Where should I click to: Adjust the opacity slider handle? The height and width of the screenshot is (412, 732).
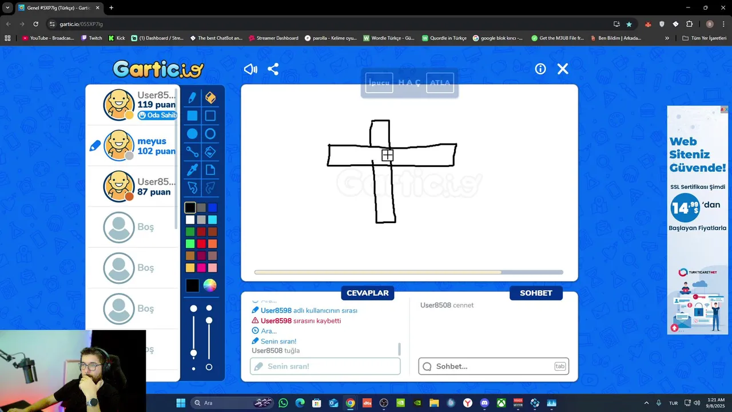coord(209,320)
